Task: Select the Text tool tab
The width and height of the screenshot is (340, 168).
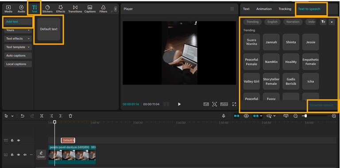Action: click(x=35, y=9)
